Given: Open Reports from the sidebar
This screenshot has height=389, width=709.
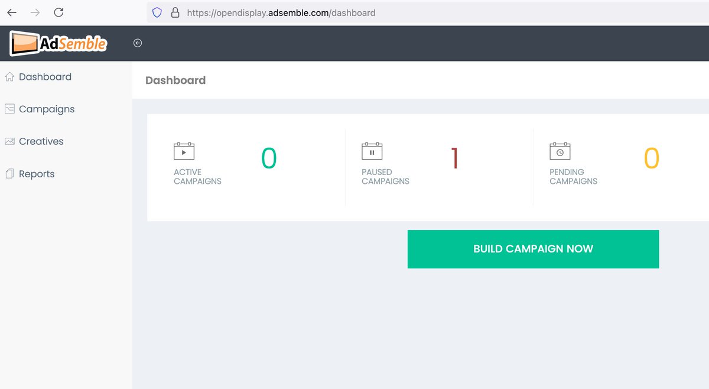Looking at the screenshot, I should click(x=37, y=173).
